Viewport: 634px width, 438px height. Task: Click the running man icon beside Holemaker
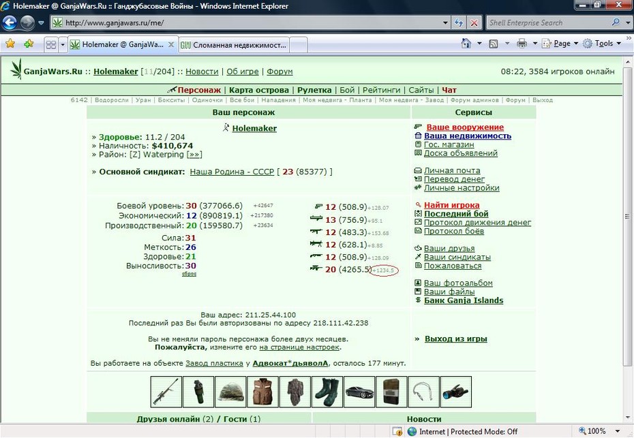pyautogui.click(x=226, y=127)
